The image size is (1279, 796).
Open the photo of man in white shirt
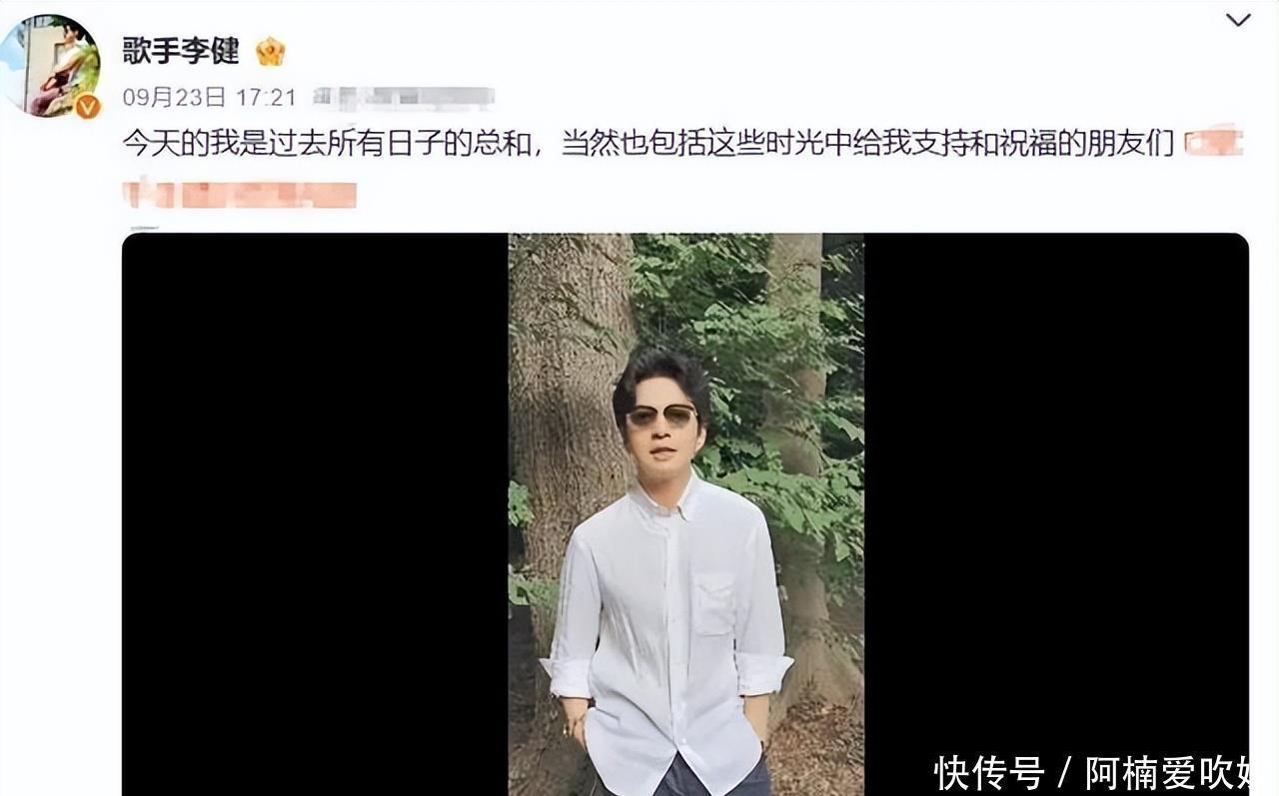click(x=685, y=514)
